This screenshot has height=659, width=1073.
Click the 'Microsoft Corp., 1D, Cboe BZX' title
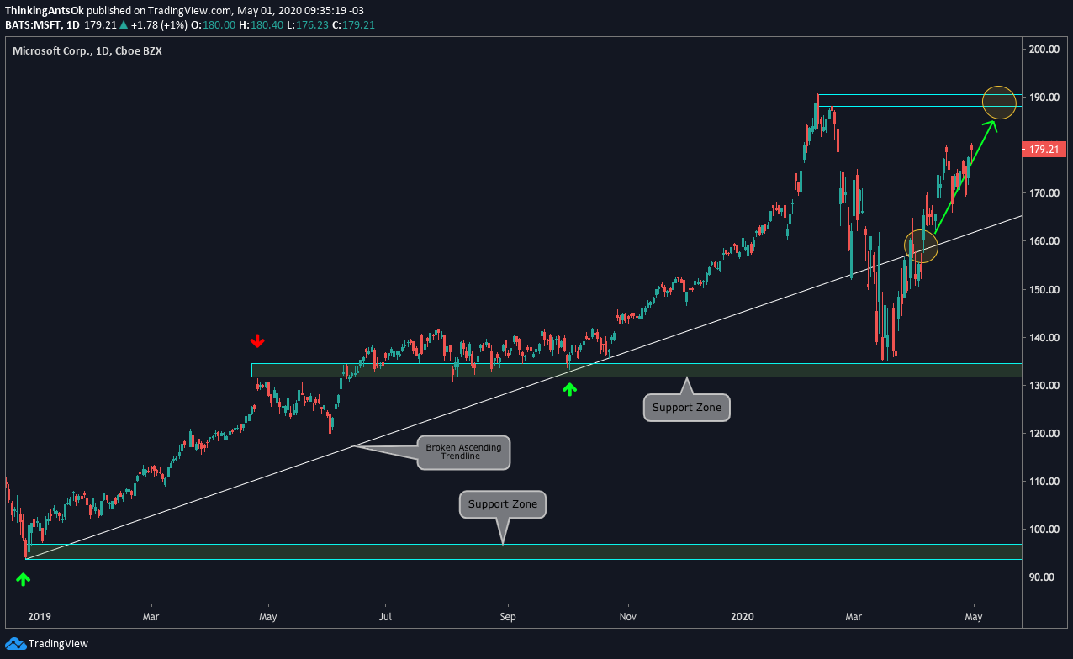pos(88,51)
